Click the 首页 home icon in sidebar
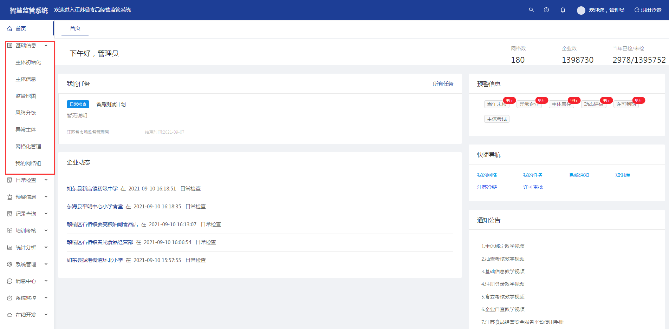Screen dimensions: 669x329 pyautogui.click(x=10, y=29)
